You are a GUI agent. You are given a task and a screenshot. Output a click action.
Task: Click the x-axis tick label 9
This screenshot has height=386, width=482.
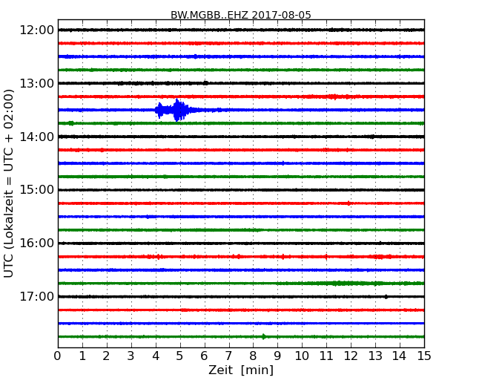tap(277, 356)
